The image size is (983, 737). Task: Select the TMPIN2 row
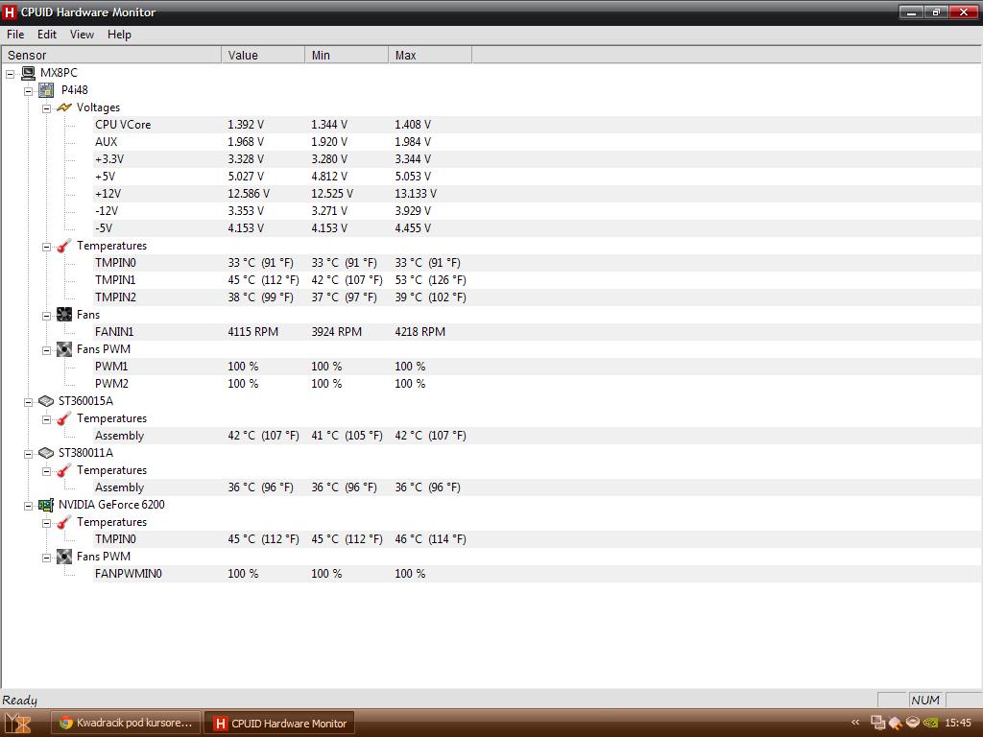click(538, 297)
